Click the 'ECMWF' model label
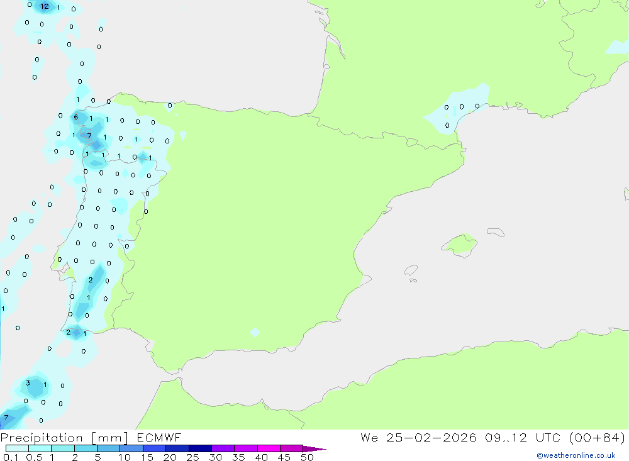The height and width of the screenshot is (461, 629). pos(159,437)
